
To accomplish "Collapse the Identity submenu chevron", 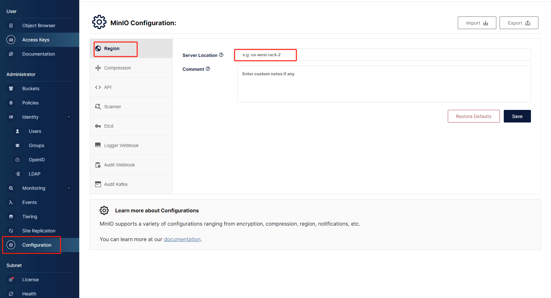I will [x=69, y=117].
